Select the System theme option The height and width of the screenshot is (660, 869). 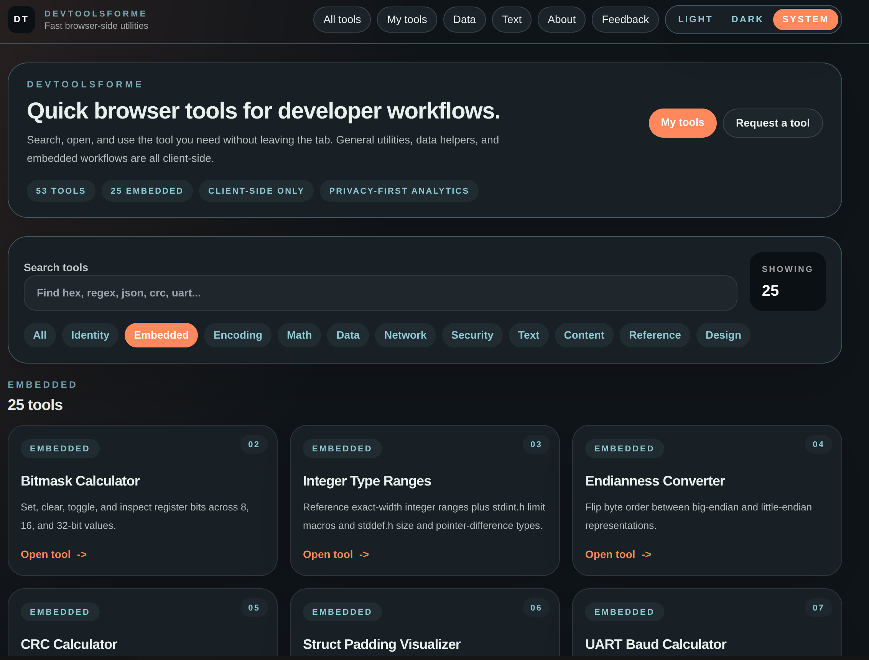coord(805,19)
